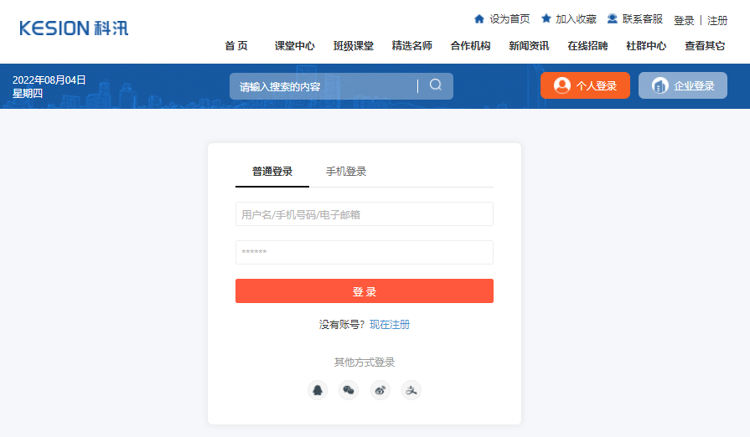The height and width of the screenshot is (437, 750).
Task: Click the search magnifier icon
Action: tap(436, 85)
